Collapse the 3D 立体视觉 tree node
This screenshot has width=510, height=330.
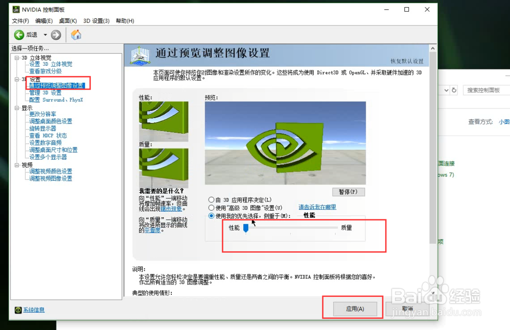[x=17, y=58]
